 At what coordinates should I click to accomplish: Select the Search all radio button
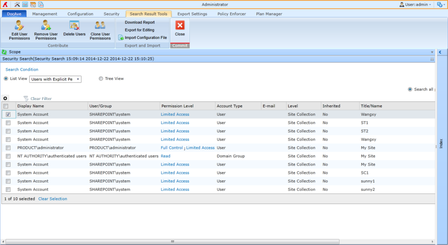410,89
